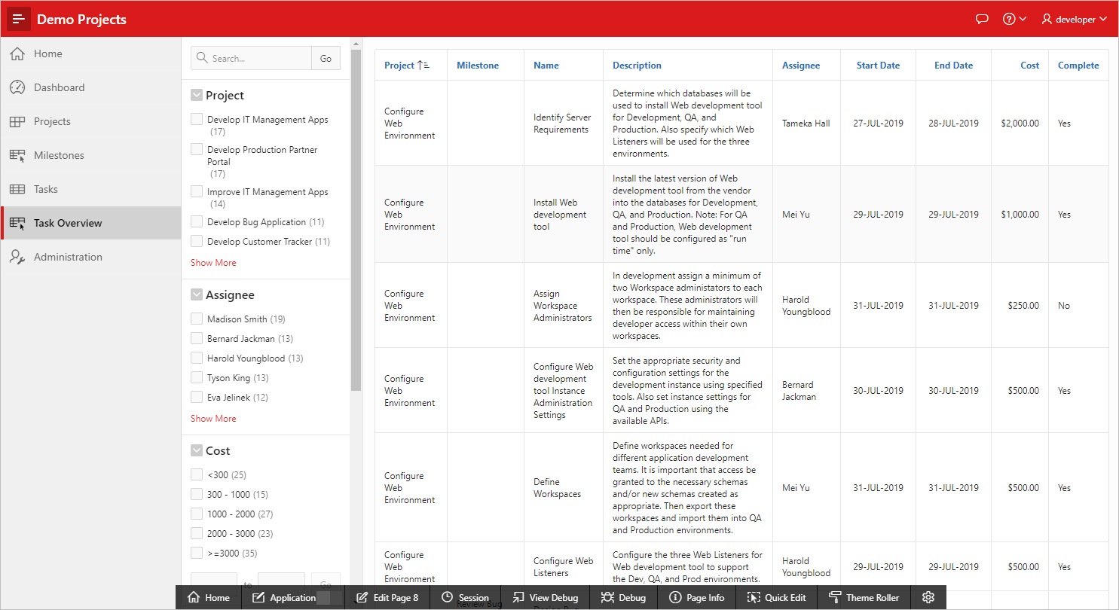Screen dimensions: 1119x610
Task: Open the developer user menu
Action: pyautogui.click(x=1074, y=20)
